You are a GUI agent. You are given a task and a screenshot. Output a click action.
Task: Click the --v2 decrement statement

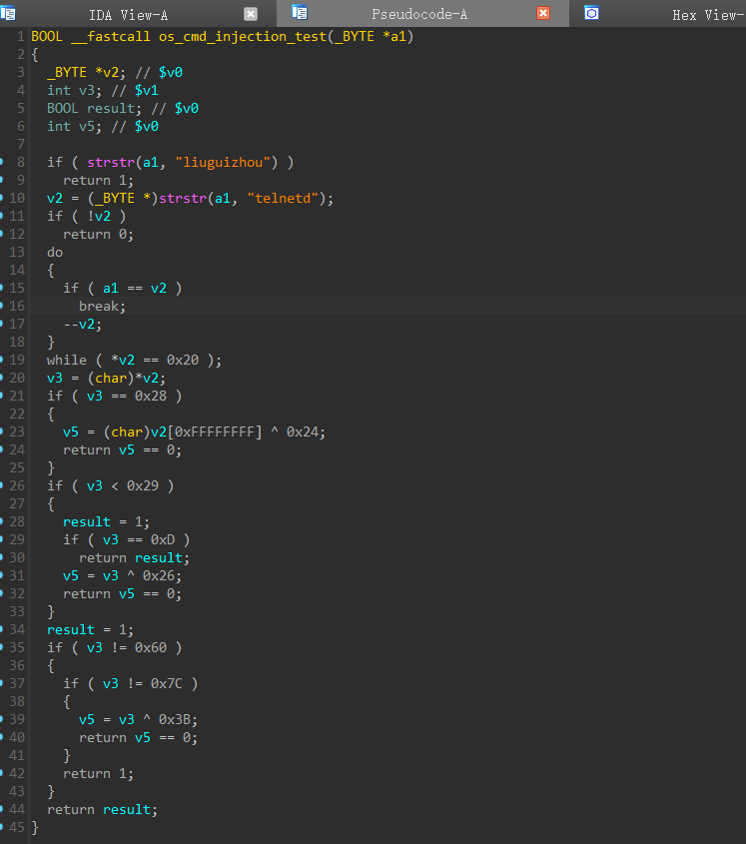pyautogui.click(x=82, y=324)
